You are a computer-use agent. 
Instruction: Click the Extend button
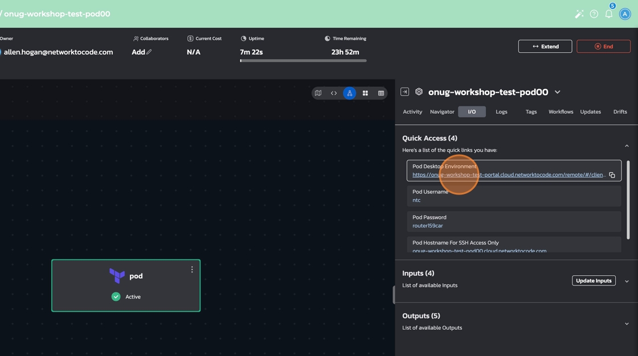[x=545, y=46]
